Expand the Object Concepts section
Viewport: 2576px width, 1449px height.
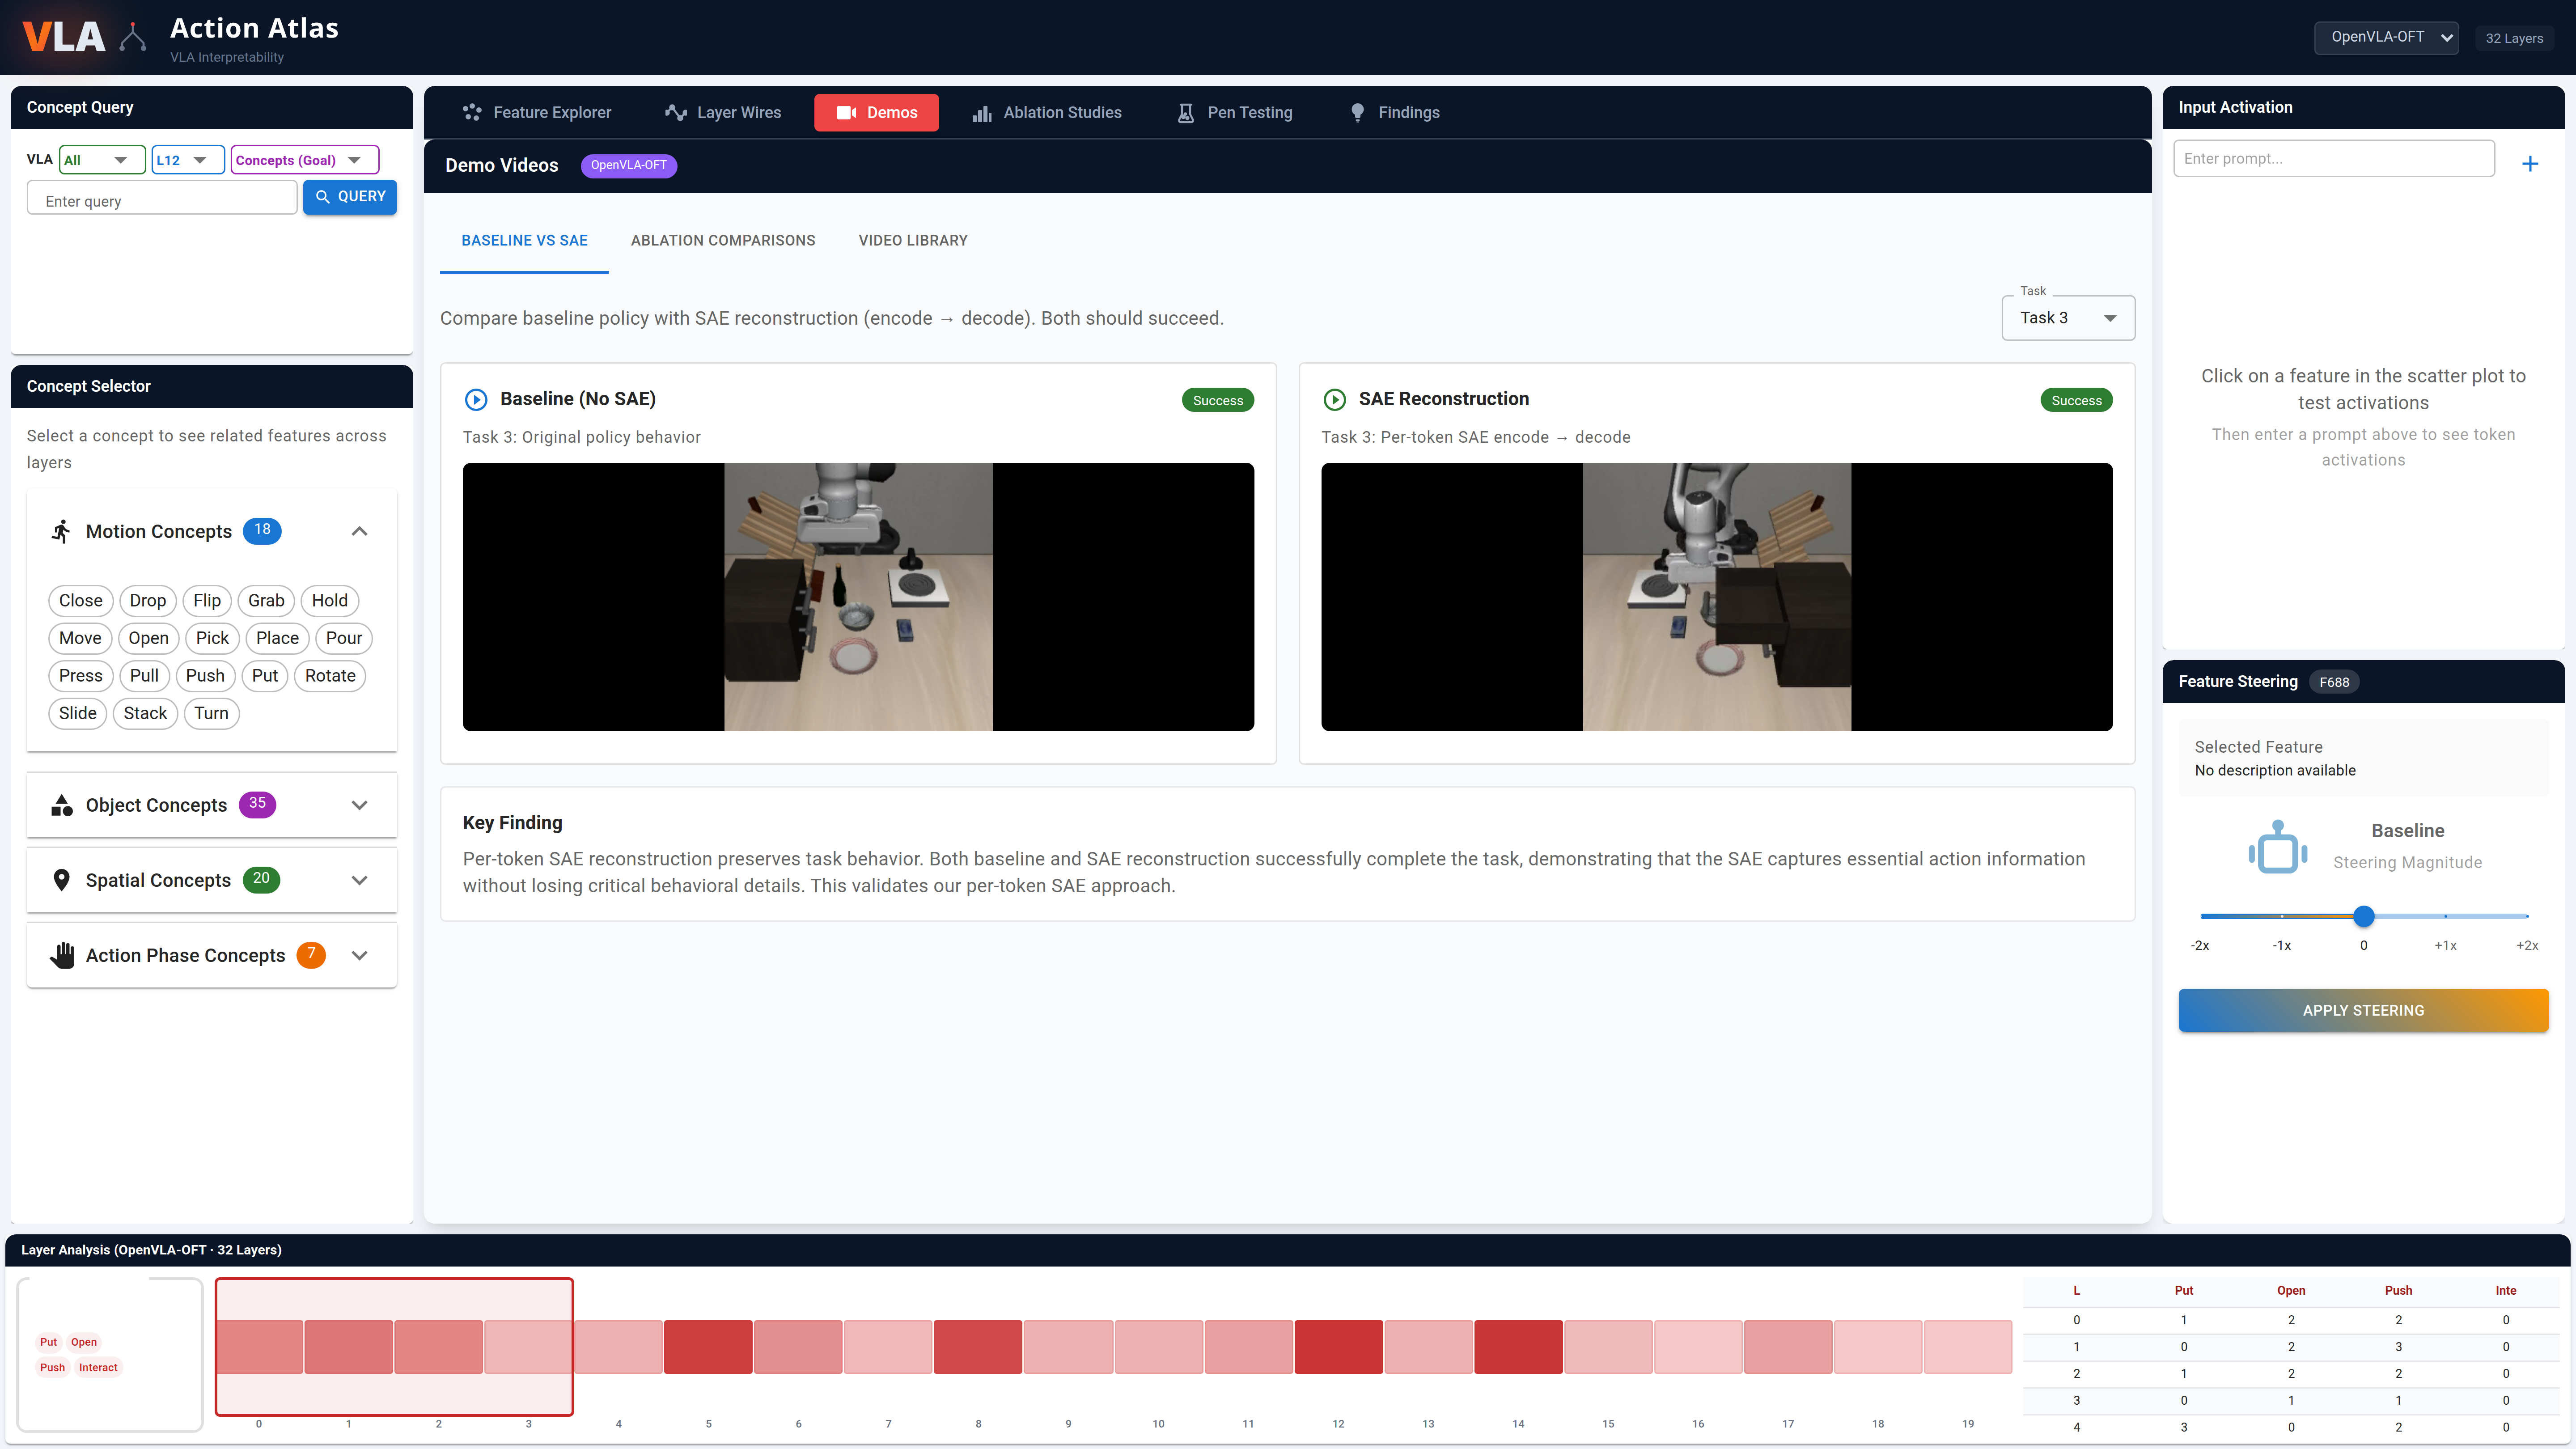pos(359,805)
